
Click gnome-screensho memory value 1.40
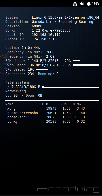(x=81, y=113)
